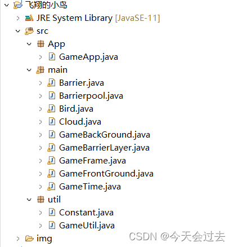Collapse the 飞翔的小鸟 project node
Image resolution: width=234 pixels, height=247 pixels.
(7, 5)
